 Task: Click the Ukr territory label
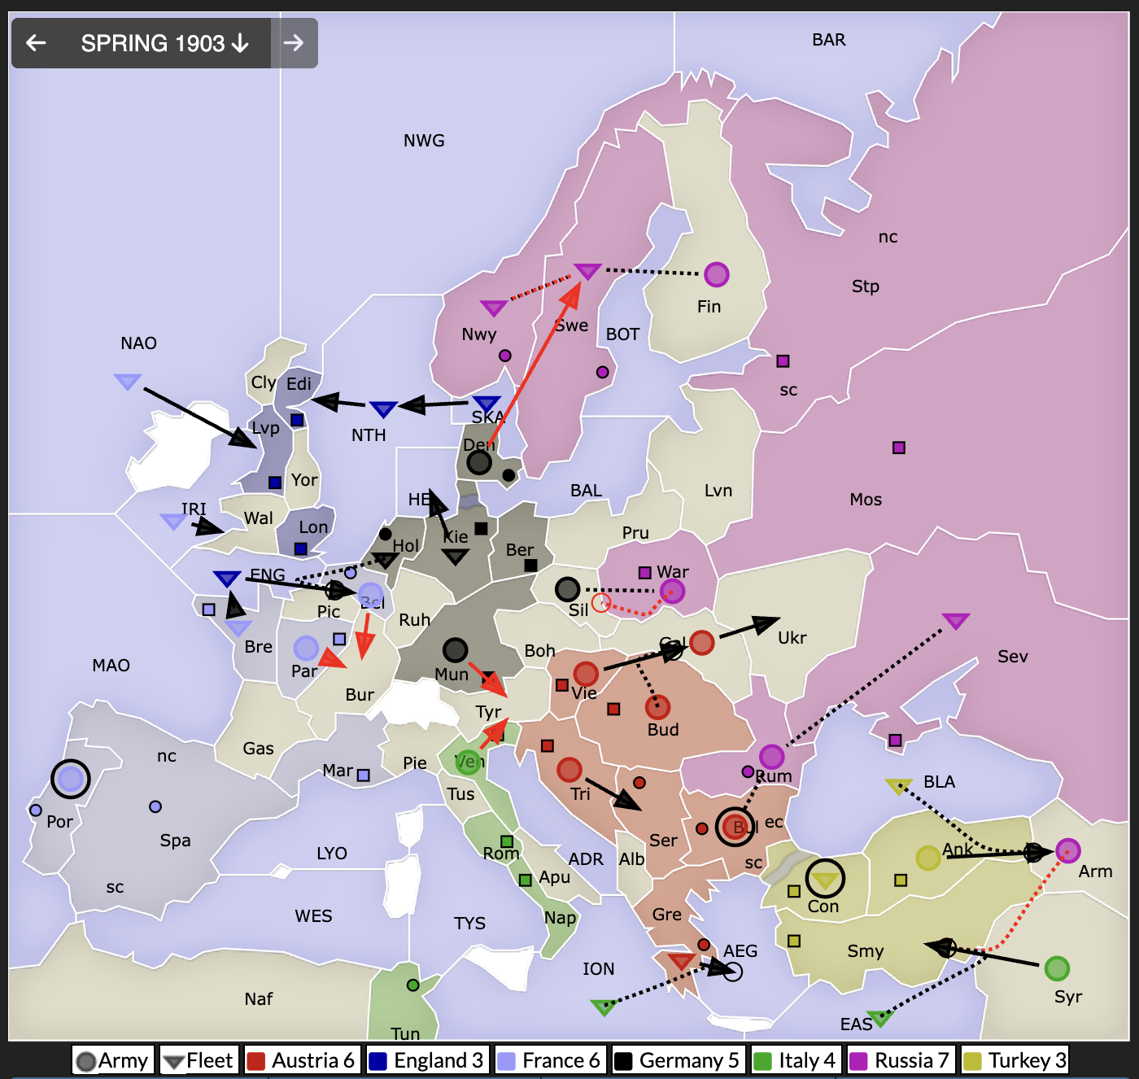click(x=792, y=638)
